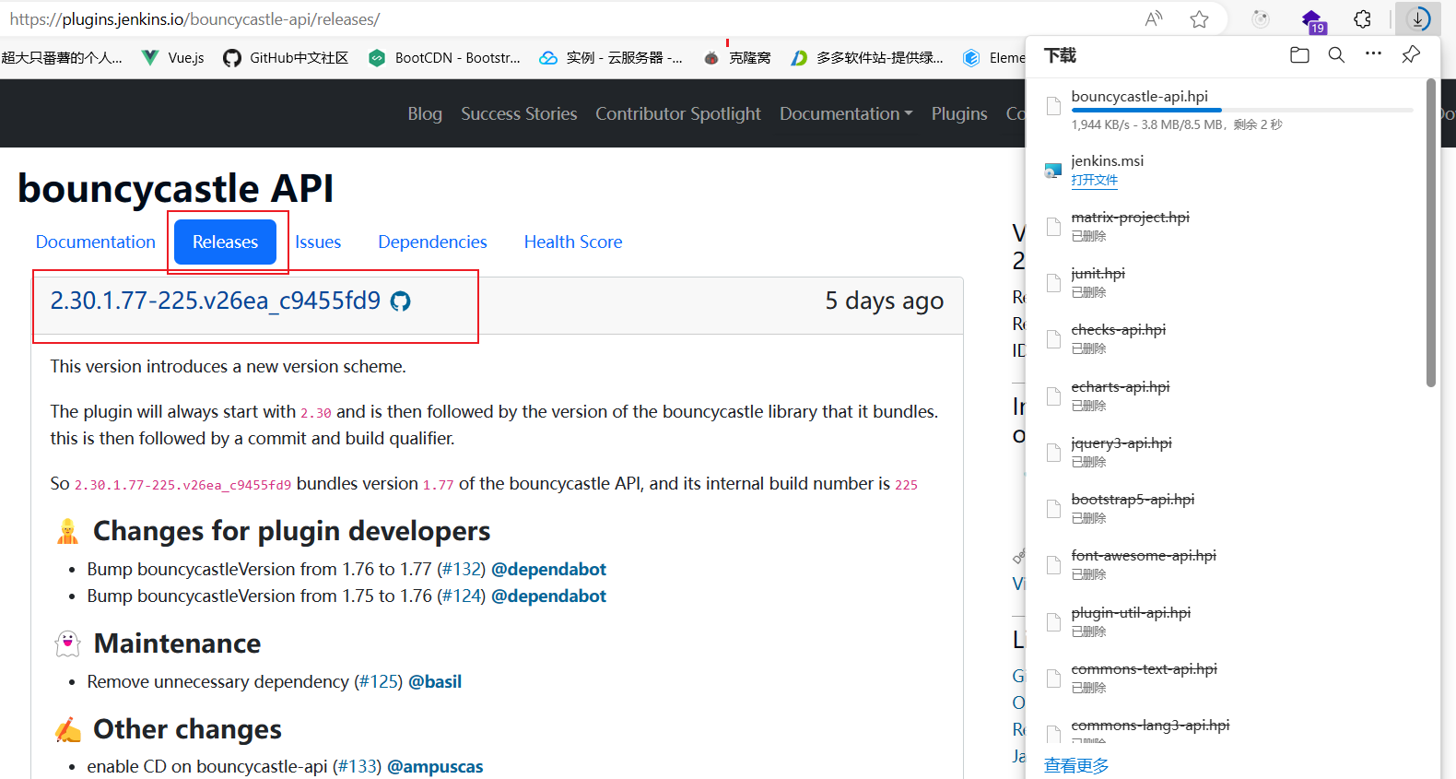Viewport: 1456px width, 779px height.
Task: Switch to the Dependencies tab
Action: coord(432,242)
